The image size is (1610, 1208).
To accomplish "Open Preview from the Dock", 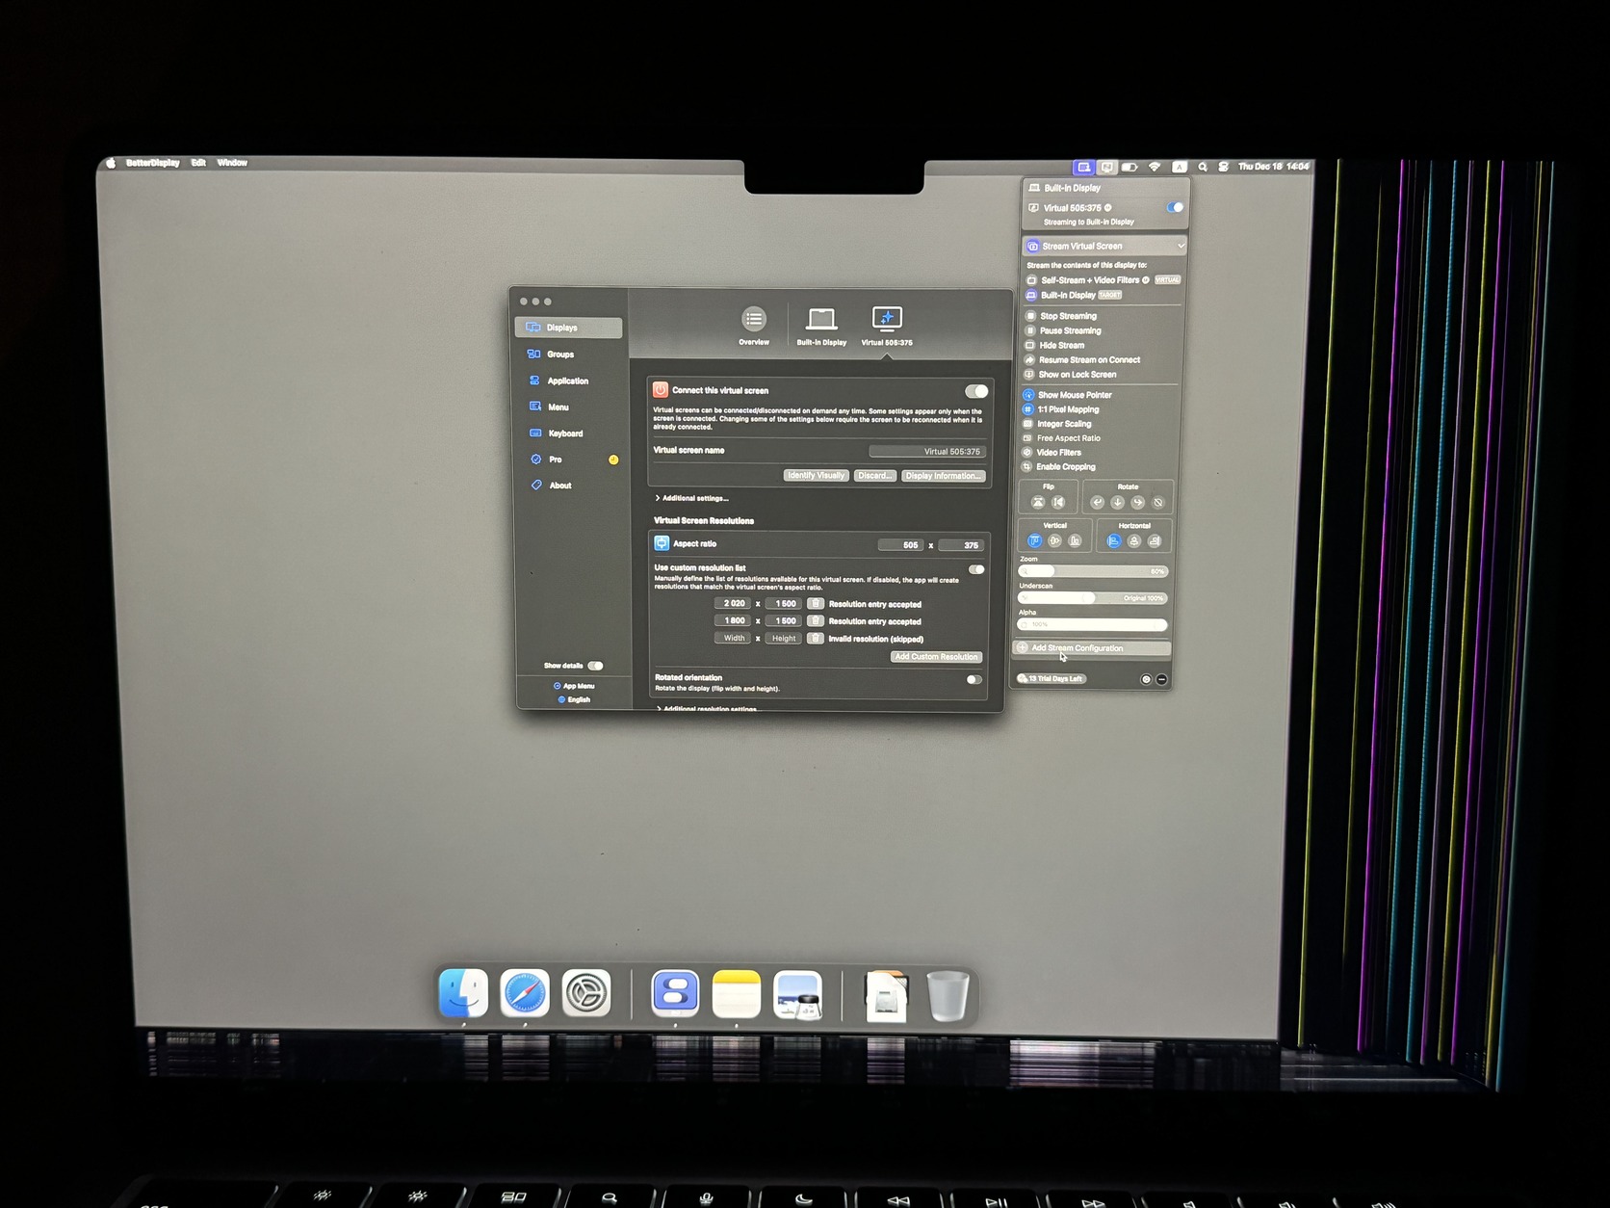I will click(x=798, y=994).
